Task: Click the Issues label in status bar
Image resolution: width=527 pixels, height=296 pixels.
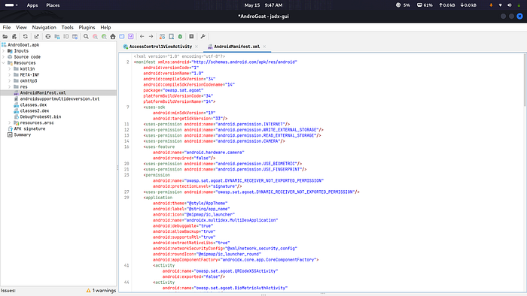Action: (x=8, y=291)
